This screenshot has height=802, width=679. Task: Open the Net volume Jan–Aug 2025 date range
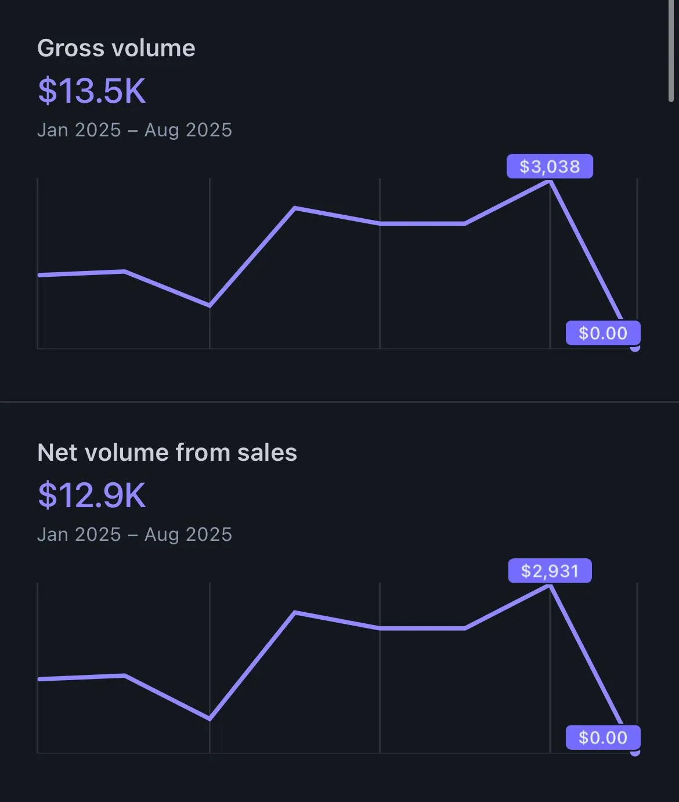tap(135, 534)
